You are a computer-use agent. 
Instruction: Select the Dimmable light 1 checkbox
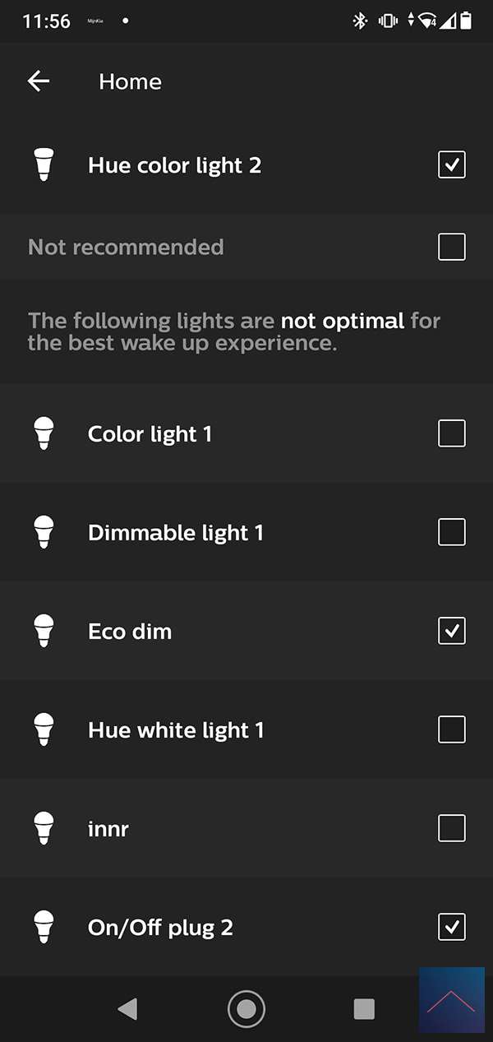452,532
